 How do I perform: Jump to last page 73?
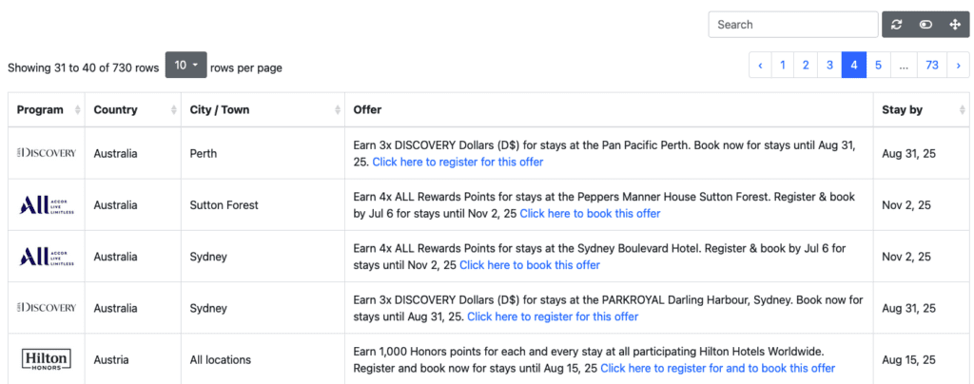(x=931, y=66)
